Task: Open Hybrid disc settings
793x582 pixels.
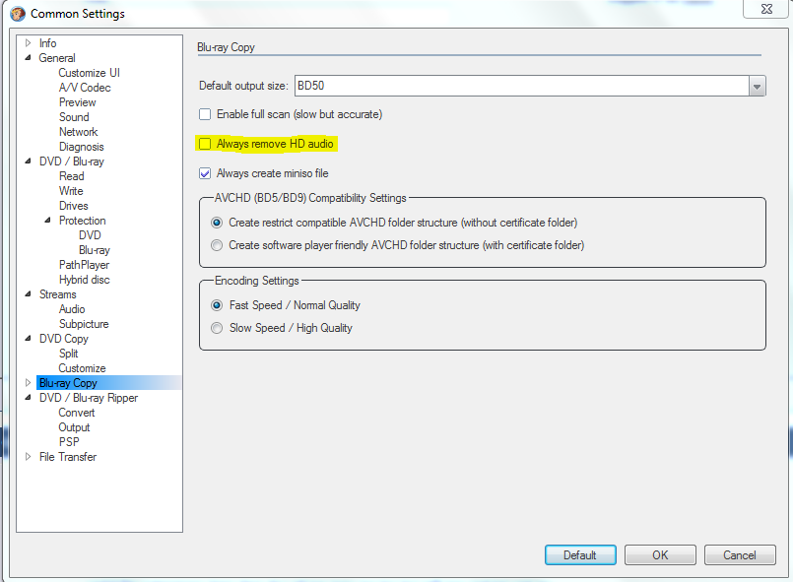Action: point(84,280)
